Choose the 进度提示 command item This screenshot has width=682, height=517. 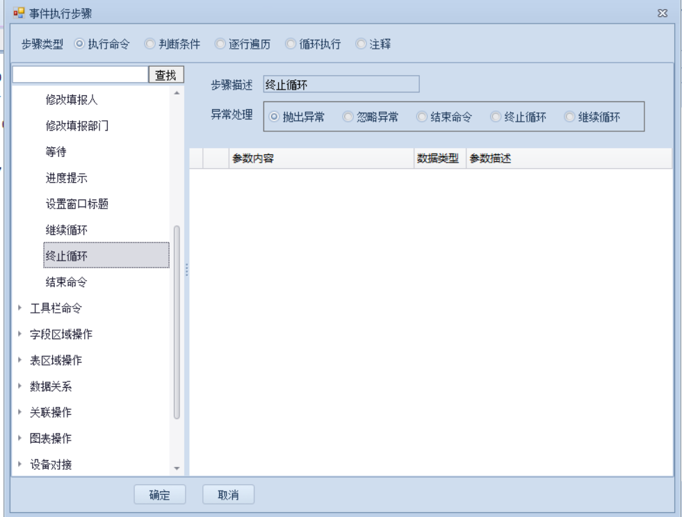pos(66,178)
